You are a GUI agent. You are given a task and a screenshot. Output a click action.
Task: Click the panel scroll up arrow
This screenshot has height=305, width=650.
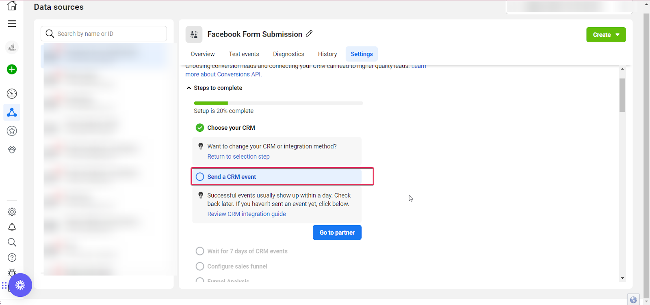click(622, 69)
